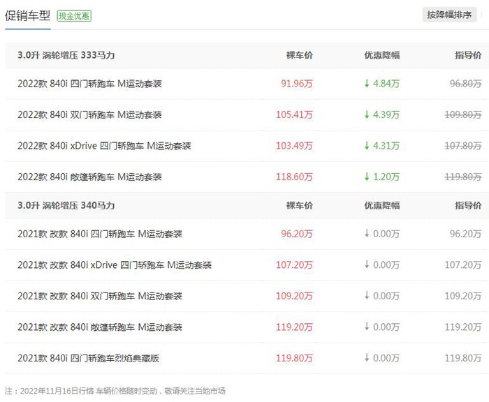Click the 3.0升 涡轮增压 340马力 group header
Image resolution: width=489 pixels, height=402 pixels.
(x=66, y=205)
